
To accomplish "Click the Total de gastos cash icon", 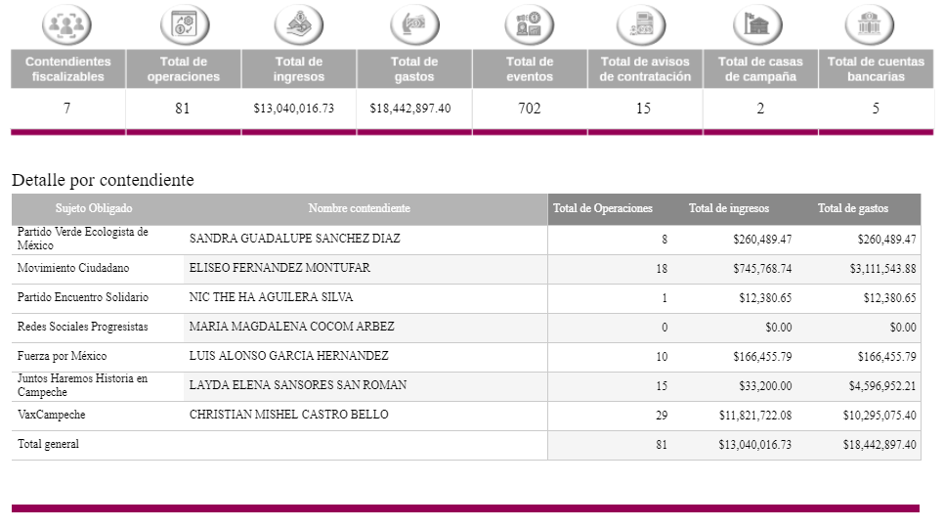I will click(414, 24).
